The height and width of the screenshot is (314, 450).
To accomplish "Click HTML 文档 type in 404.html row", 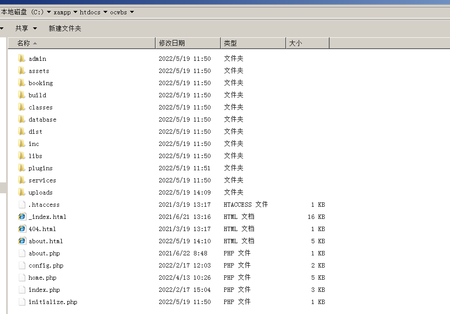I will pos(239,229).
